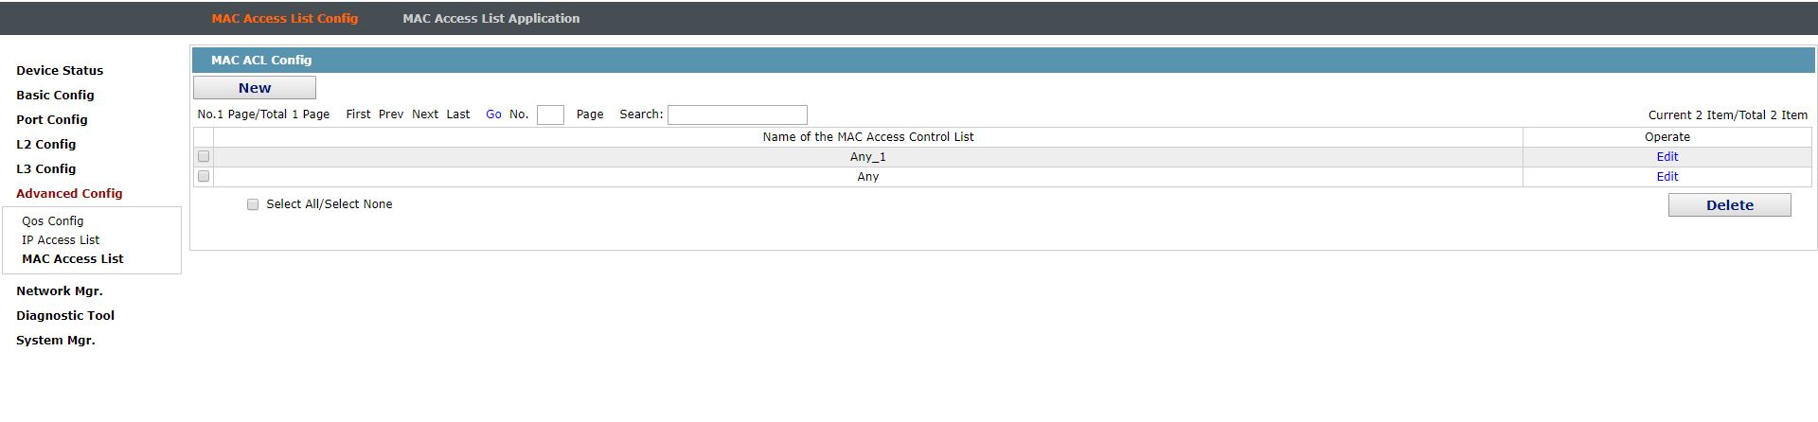Collapse the Advanced Config section
The image size is (1818, 422).
click(69, 194)
